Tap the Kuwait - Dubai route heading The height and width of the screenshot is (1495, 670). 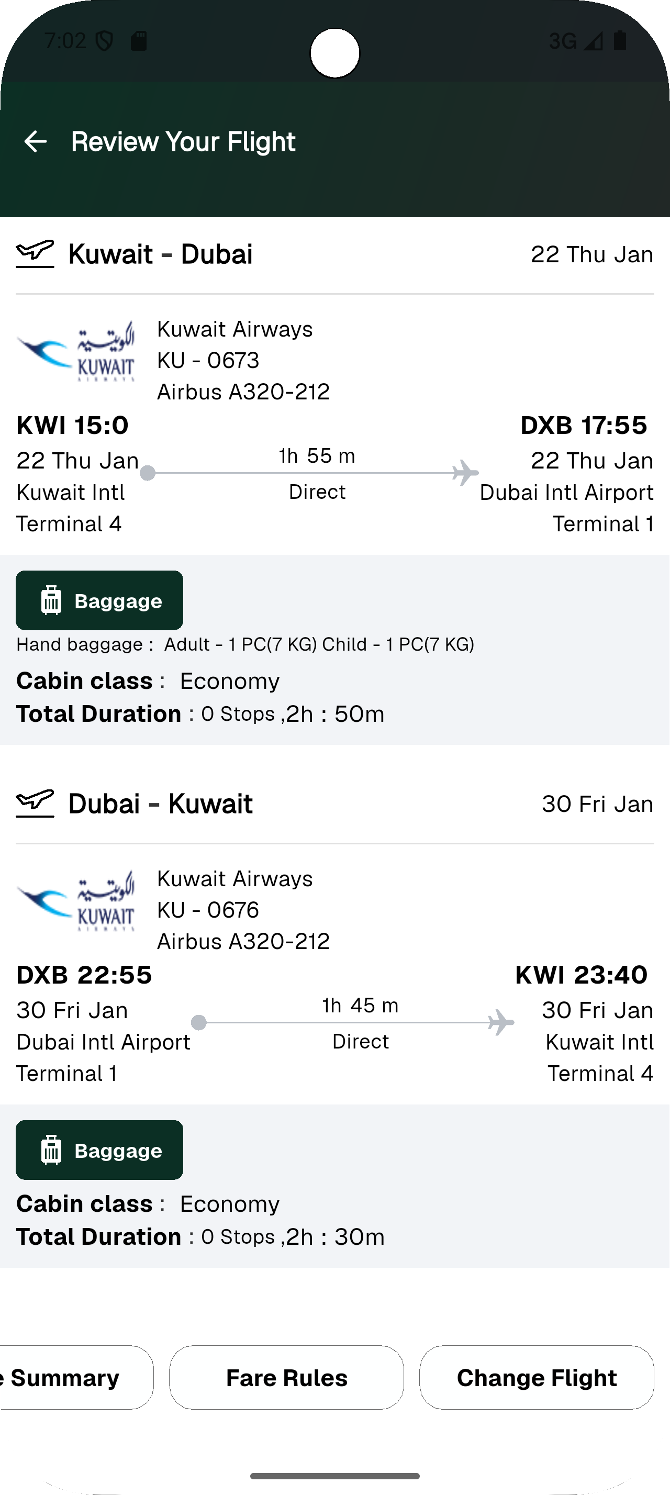(x=161, y=254)
